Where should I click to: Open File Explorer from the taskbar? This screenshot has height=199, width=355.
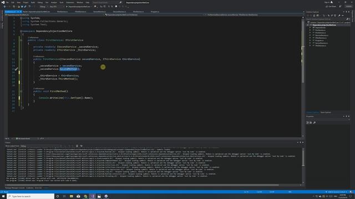(72, 196)
